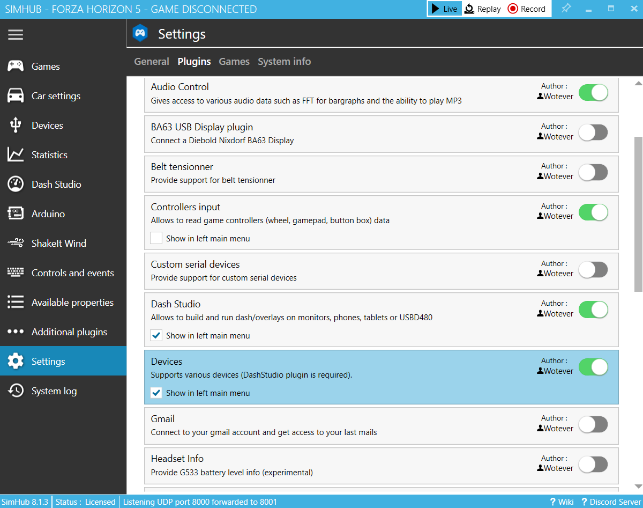Open the Discord Server link
Screen dimensions: 643x508
click(610, 502)
